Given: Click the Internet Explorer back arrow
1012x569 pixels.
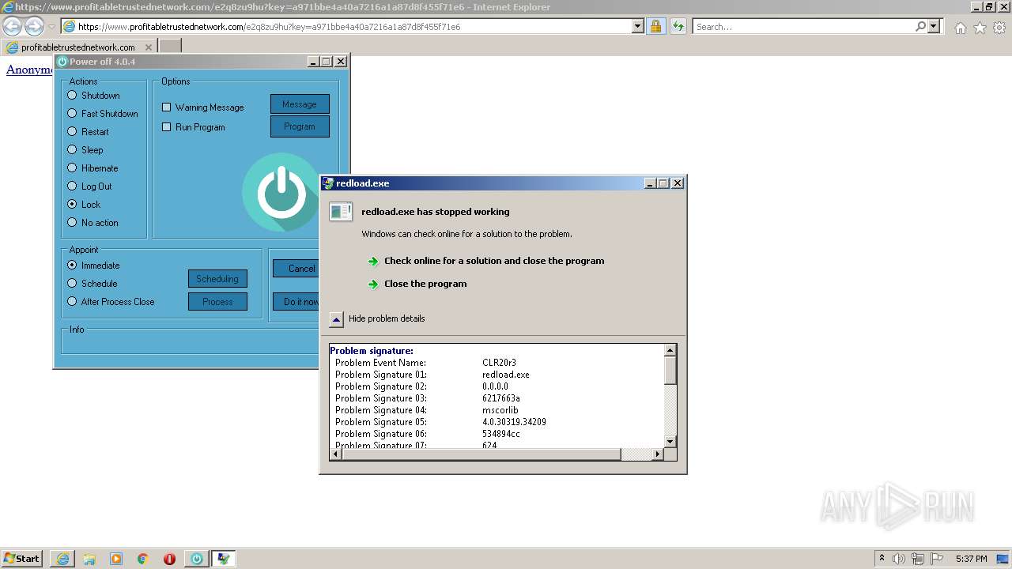Looking at the screenshot, I should point(13,27).
